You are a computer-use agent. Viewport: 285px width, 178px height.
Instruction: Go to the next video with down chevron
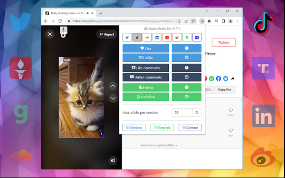[113, 98]
